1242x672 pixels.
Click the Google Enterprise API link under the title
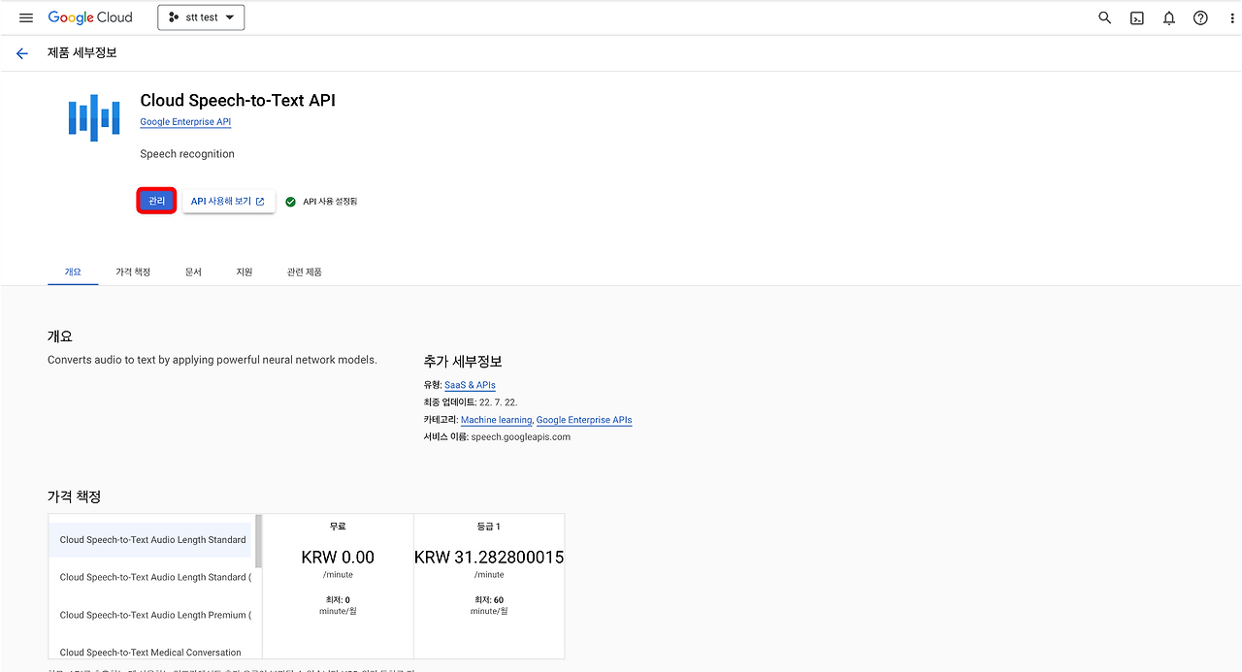[184, 121]
